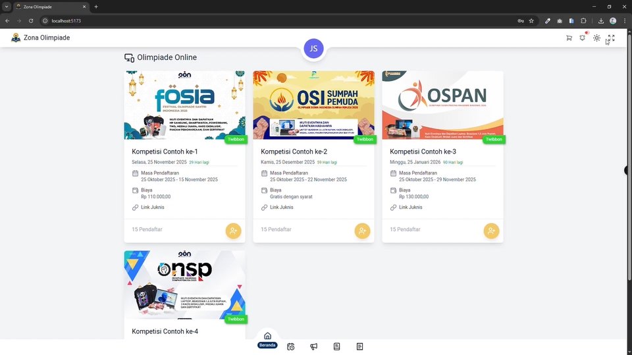Open the OSPAN banner image
The image size is (632, 355).
[442, 105]
